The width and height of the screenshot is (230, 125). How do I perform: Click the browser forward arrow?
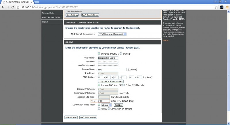point(8,7)
